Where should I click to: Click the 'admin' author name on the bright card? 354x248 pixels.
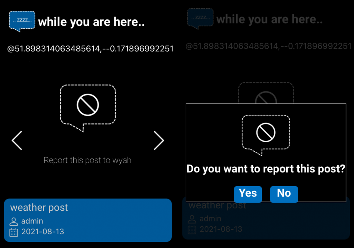pyautogui.click(x=32, y=221)
